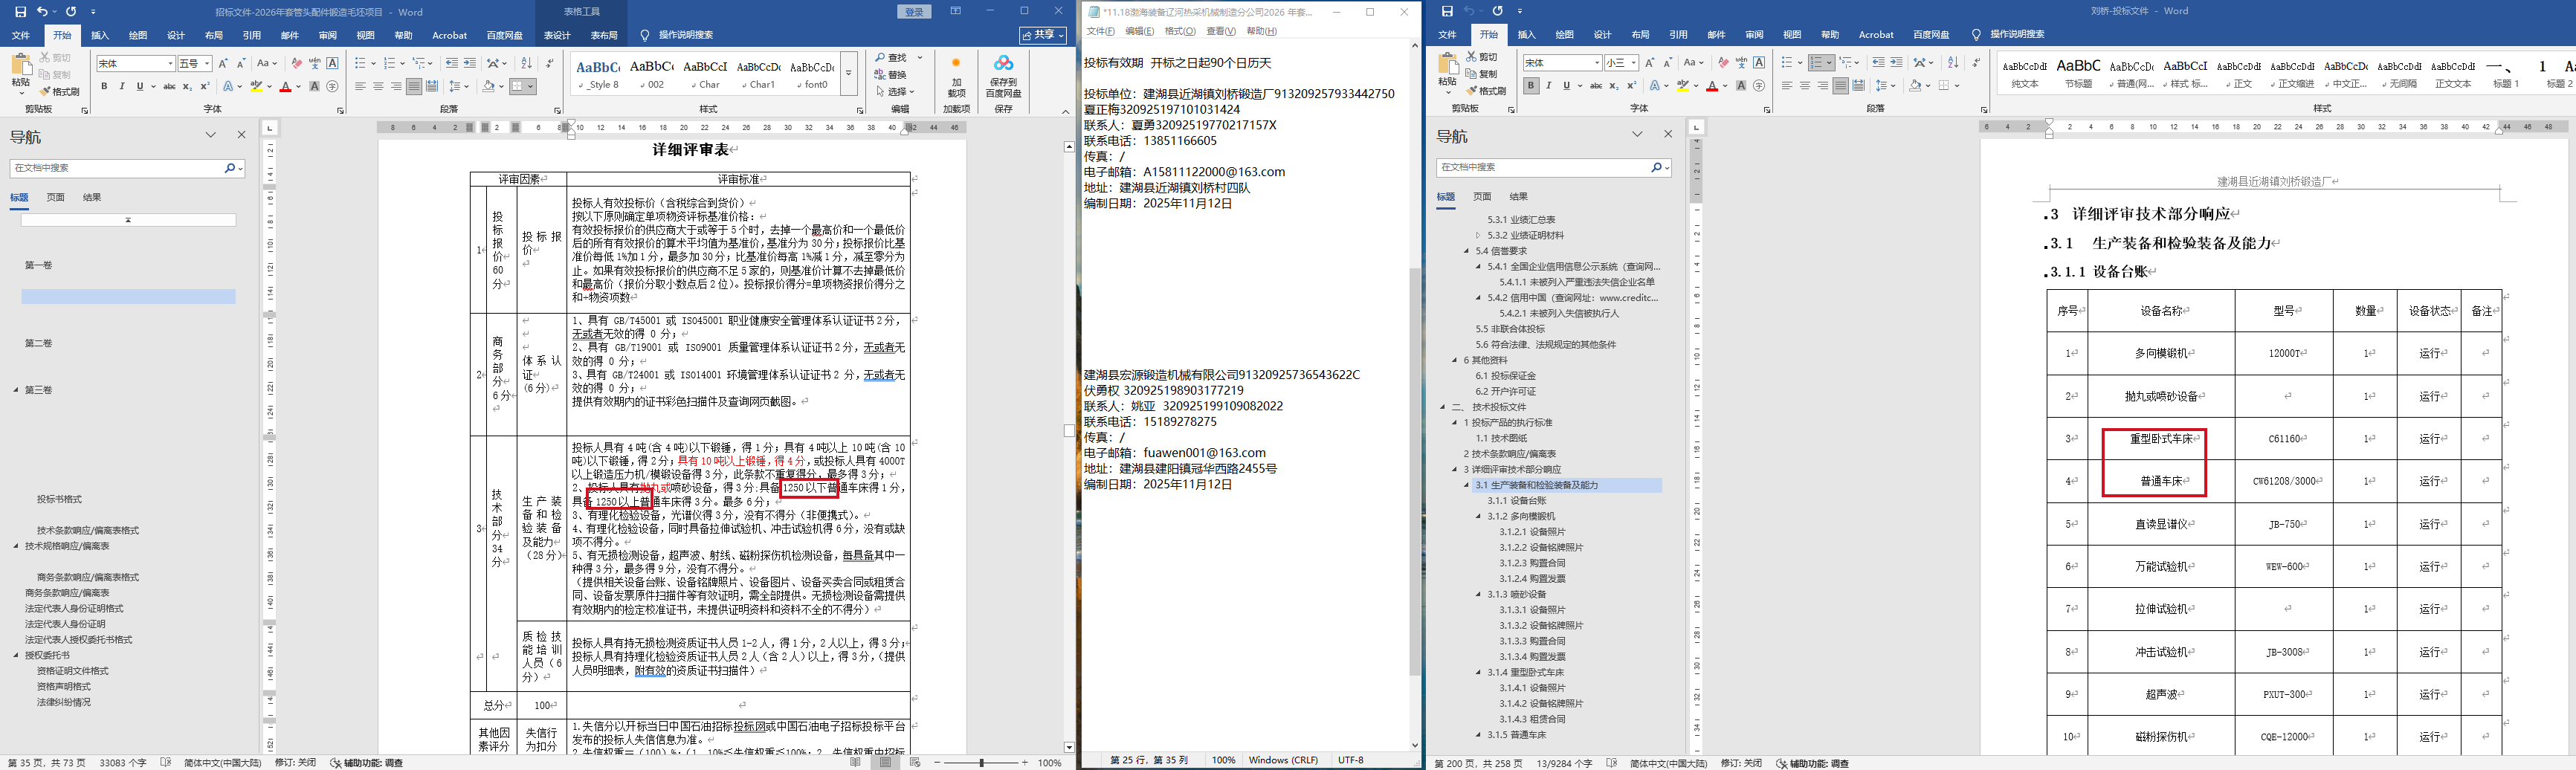Click the Bold button in left Word window
This screenshot has height=770, width=2576.
[x=105, y=86]
